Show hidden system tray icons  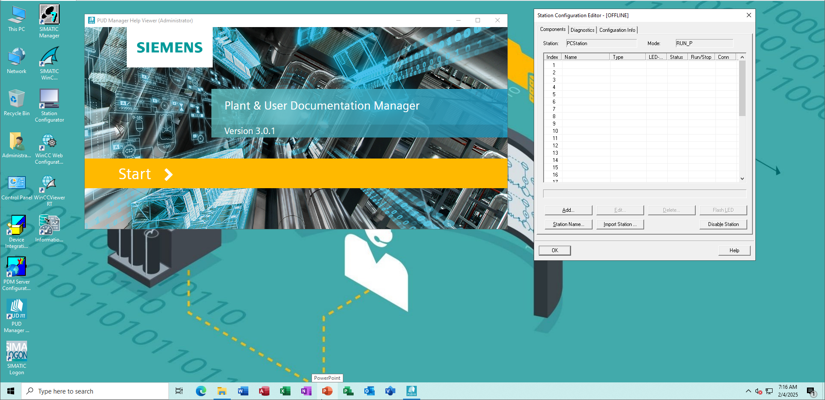click(748, 391)
